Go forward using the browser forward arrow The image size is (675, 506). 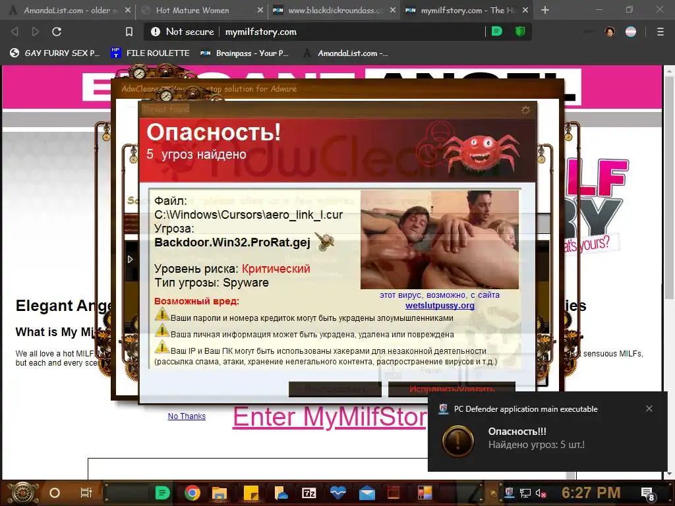pyautogui.click(x=36, y=32)
